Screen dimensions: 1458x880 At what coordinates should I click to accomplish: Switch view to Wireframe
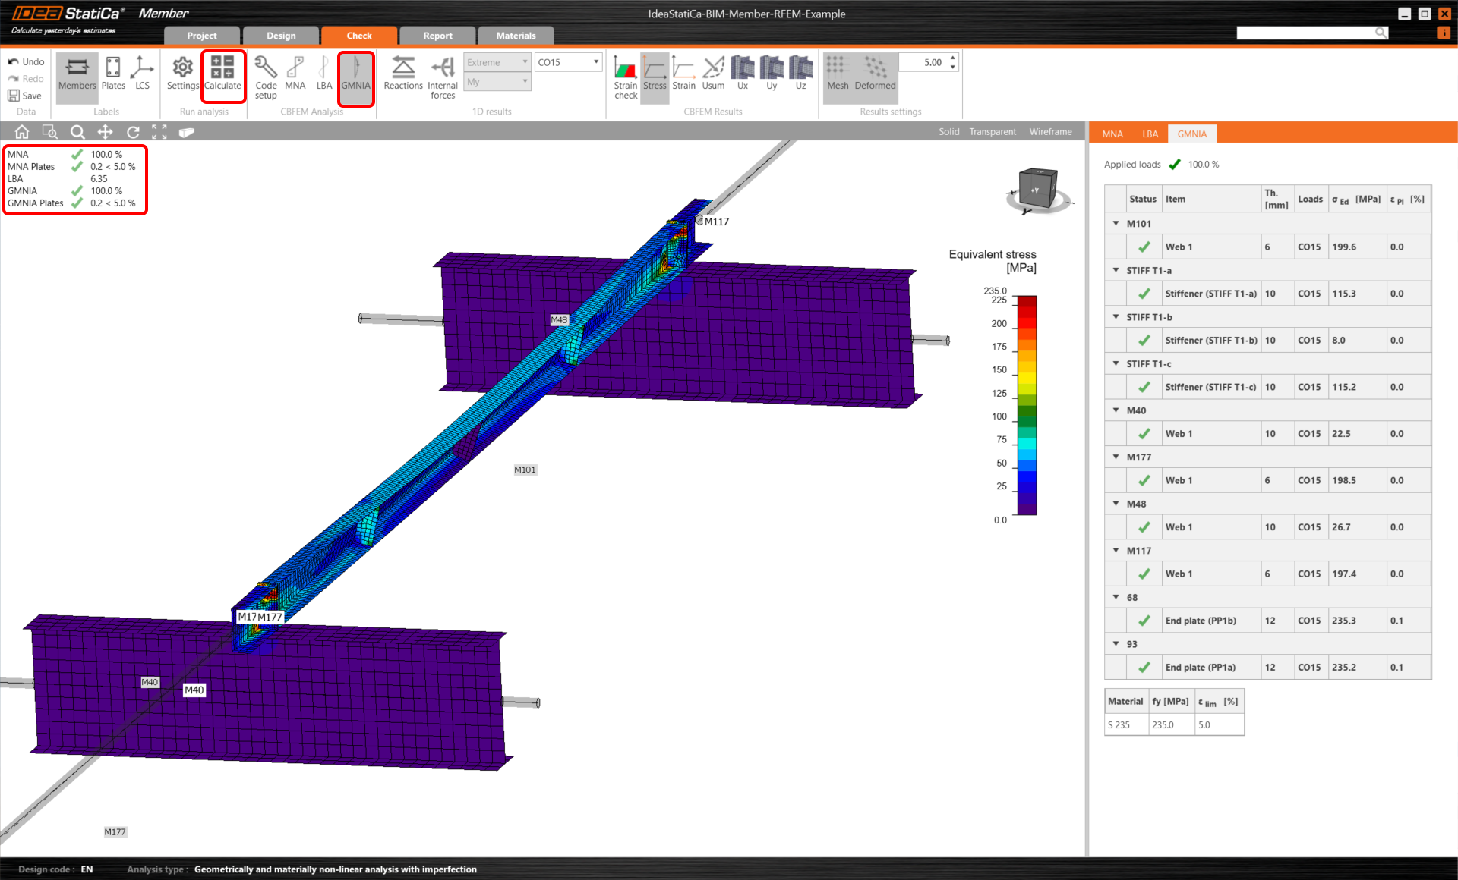[1050, 132]
